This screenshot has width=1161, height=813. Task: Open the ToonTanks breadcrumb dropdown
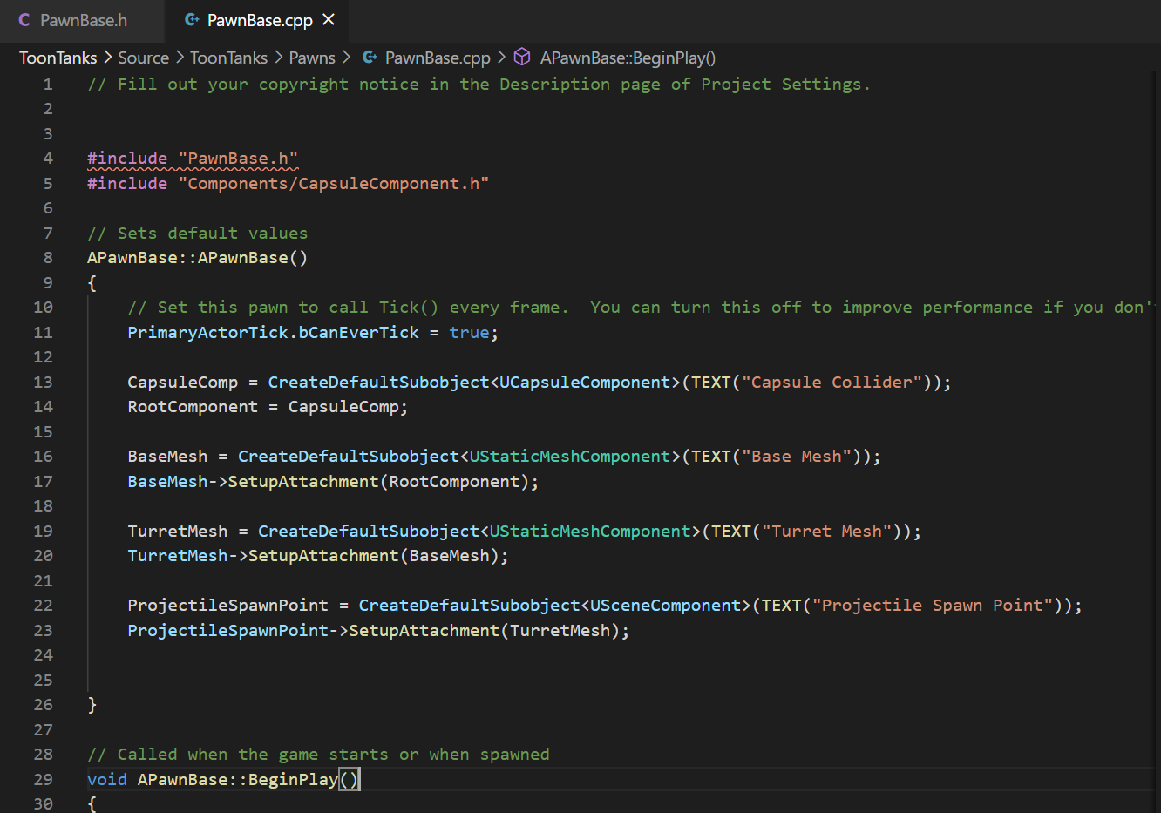pyautogui.click(x=58, y=58)
